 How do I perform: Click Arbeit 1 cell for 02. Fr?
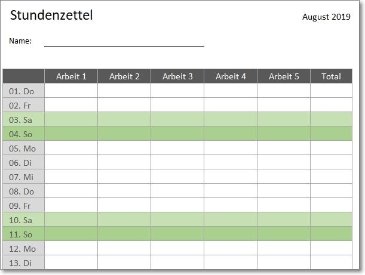click(x=71, y=105)
